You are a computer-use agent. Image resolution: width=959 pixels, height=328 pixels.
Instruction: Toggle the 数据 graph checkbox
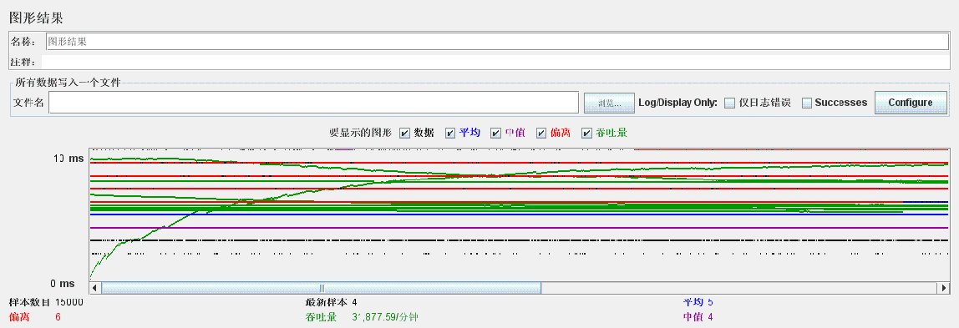404,134
